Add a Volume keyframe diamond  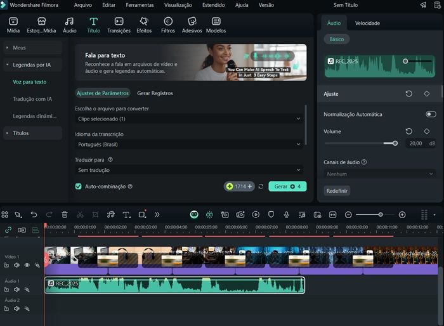[x=427, y=131]
